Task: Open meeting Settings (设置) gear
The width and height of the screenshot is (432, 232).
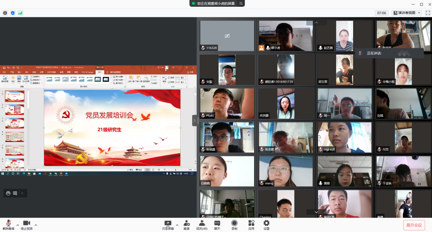Action: tap(266, 225)
